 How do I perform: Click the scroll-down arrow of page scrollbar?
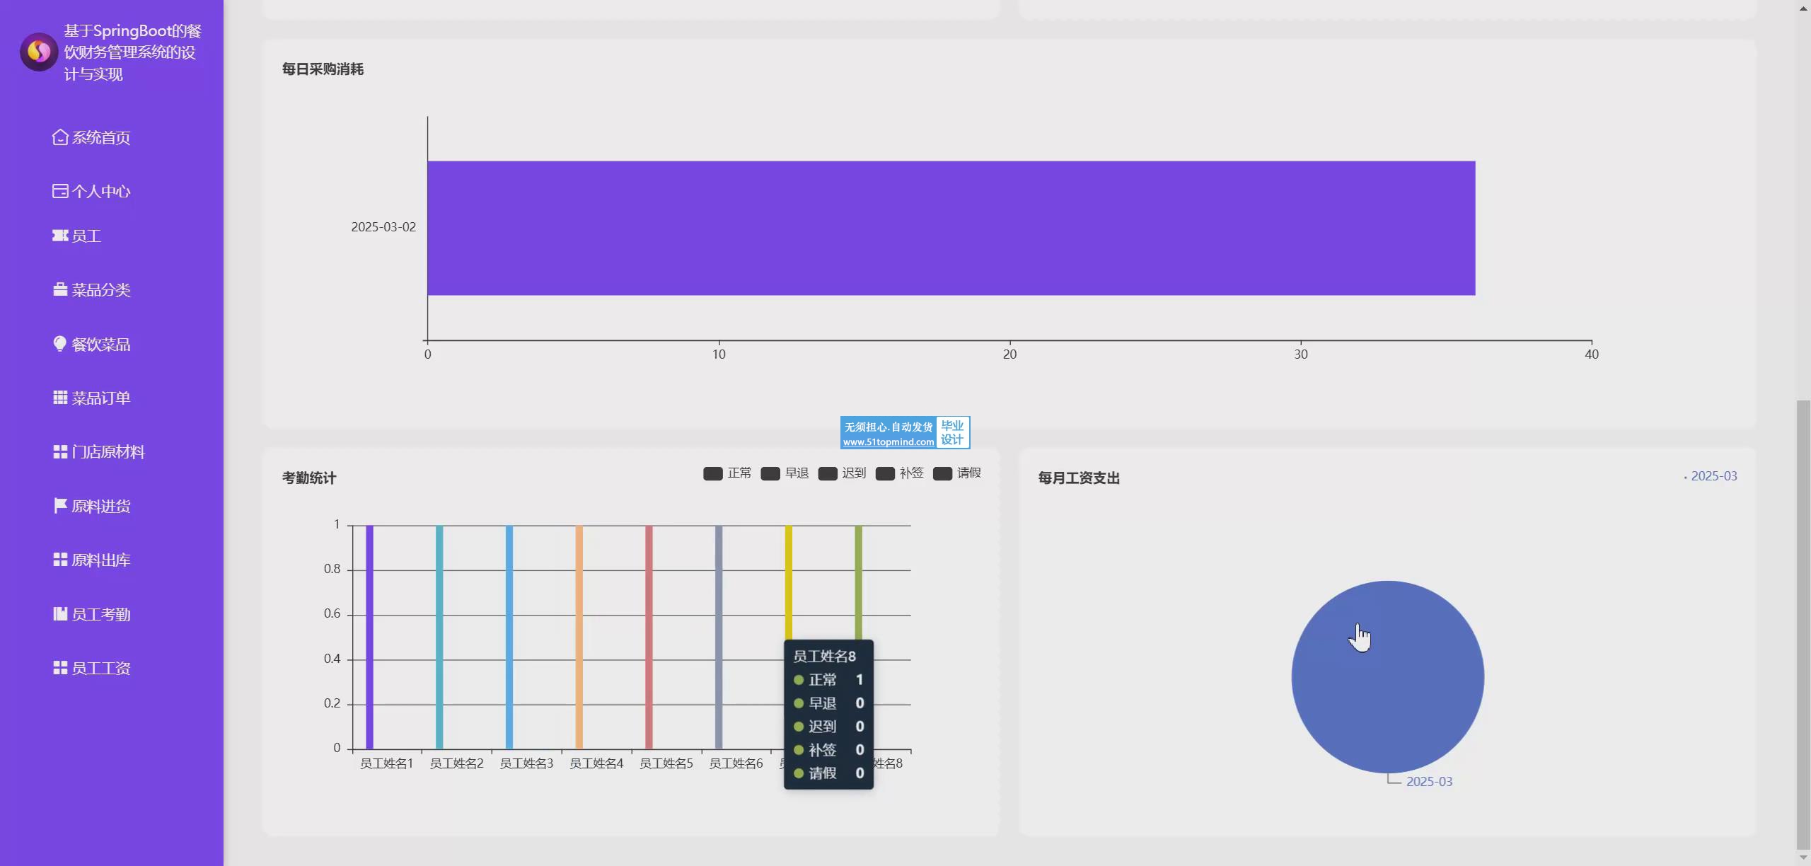point(1803,858)
